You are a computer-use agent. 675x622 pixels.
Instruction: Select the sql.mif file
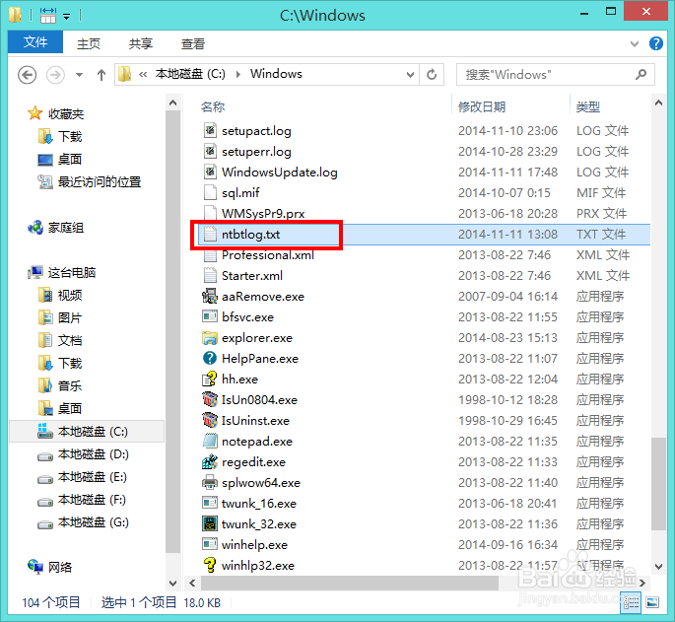click(240, 192)
